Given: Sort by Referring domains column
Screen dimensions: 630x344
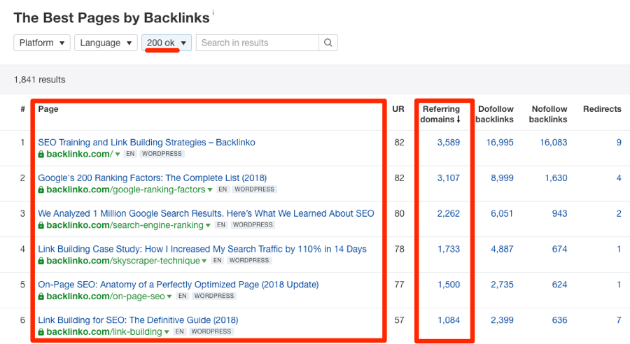Looking at the screenshot, I should 441,114.
